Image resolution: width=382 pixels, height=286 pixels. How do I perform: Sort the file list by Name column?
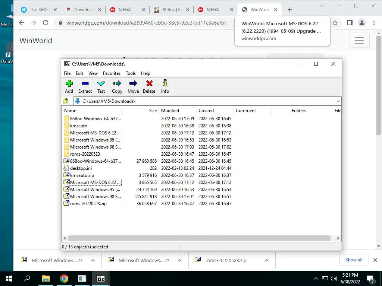[92, 110]
